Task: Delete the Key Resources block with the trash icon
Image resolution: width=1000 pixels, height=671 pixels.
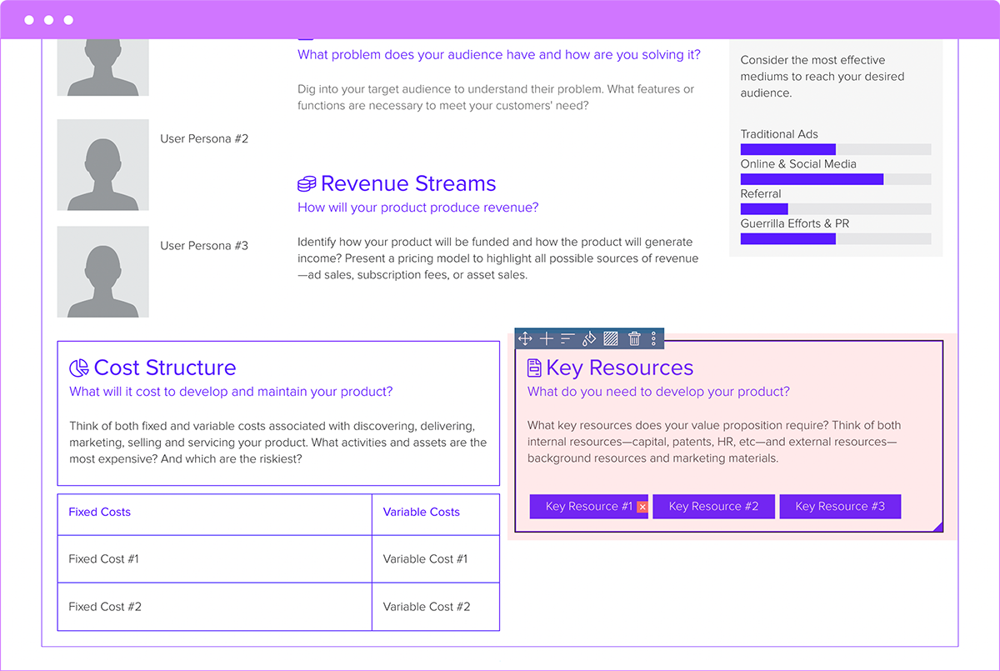Action: point(634,338)
